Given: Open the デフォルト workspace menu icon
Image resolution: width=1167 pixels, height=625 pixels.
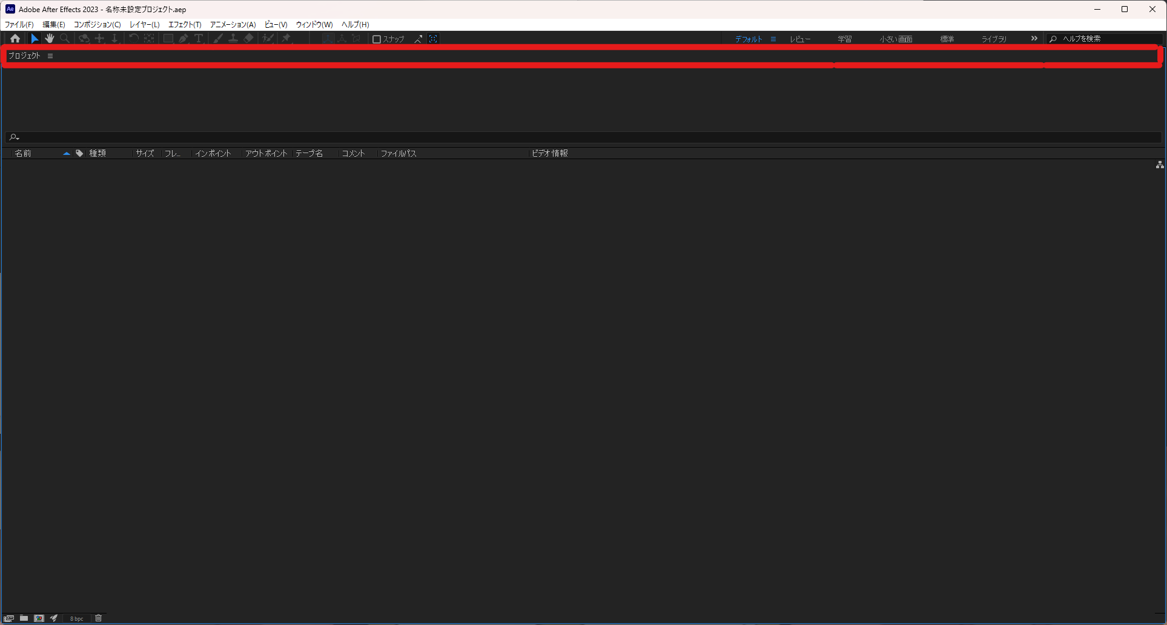Looking at the screenshot, I should pos(773,39).
